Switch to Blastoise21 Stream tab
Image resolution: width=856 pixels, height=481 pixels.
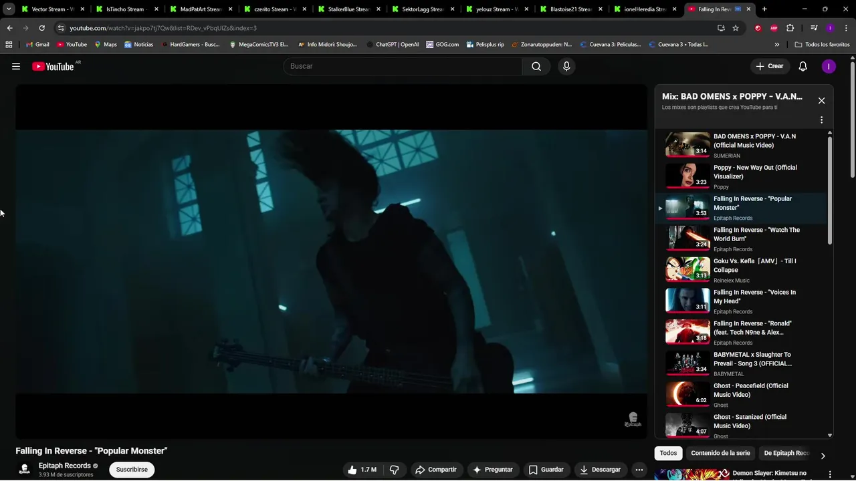click(x=570, y=9)
